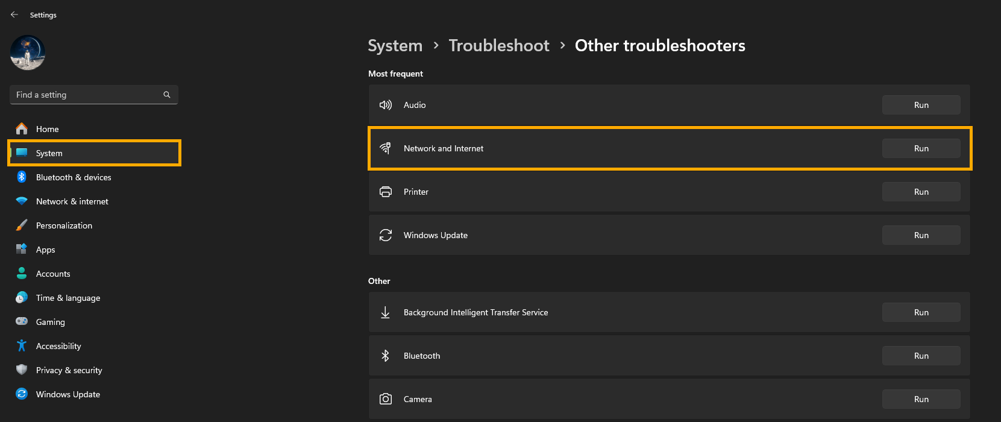
Task: Click the Background Transfer download icon
Action: 386,312
